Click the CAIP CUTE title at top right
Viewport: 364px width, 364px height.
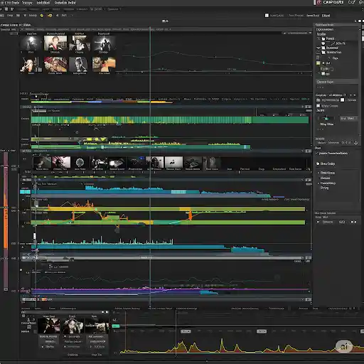(333, 2)
